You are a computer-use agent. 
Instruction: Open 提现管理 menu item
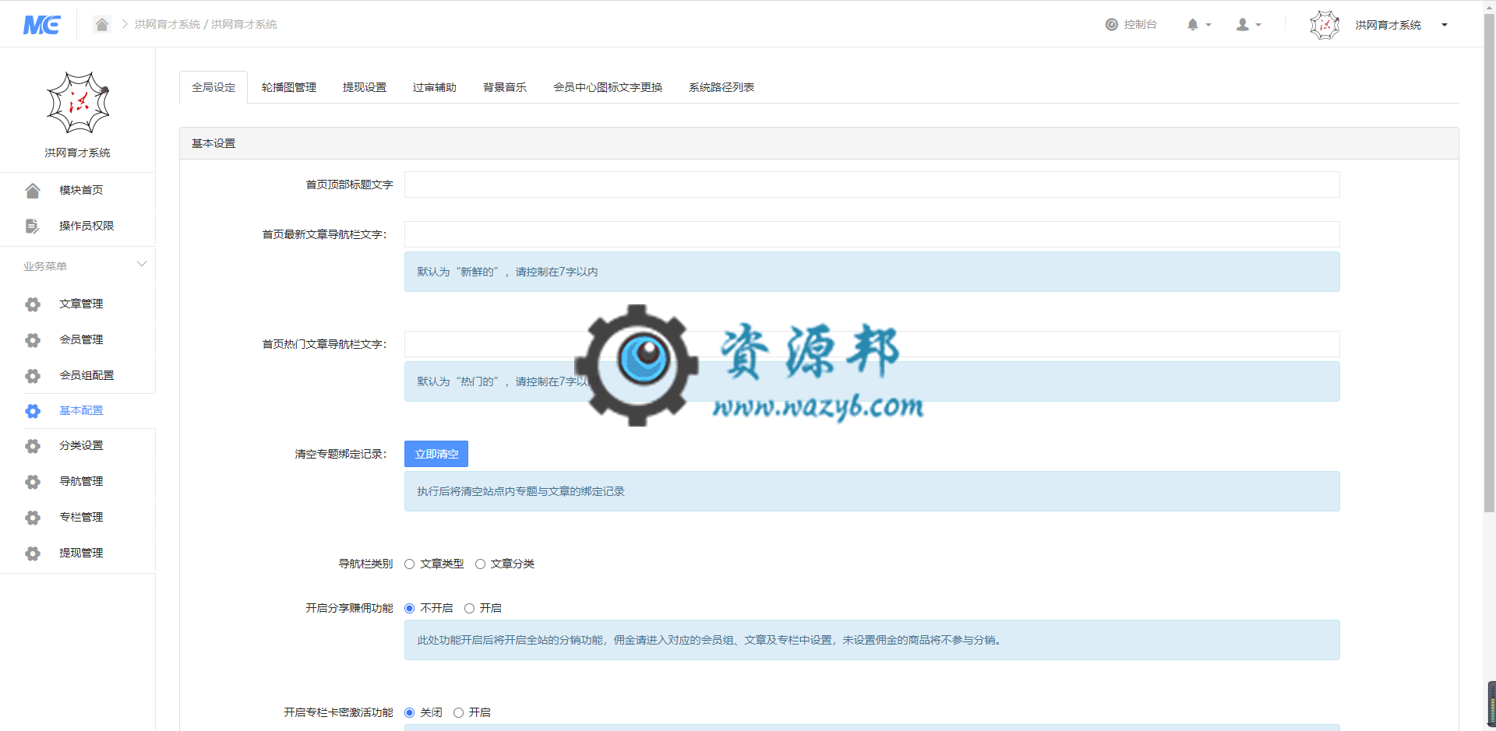point(81,553)
